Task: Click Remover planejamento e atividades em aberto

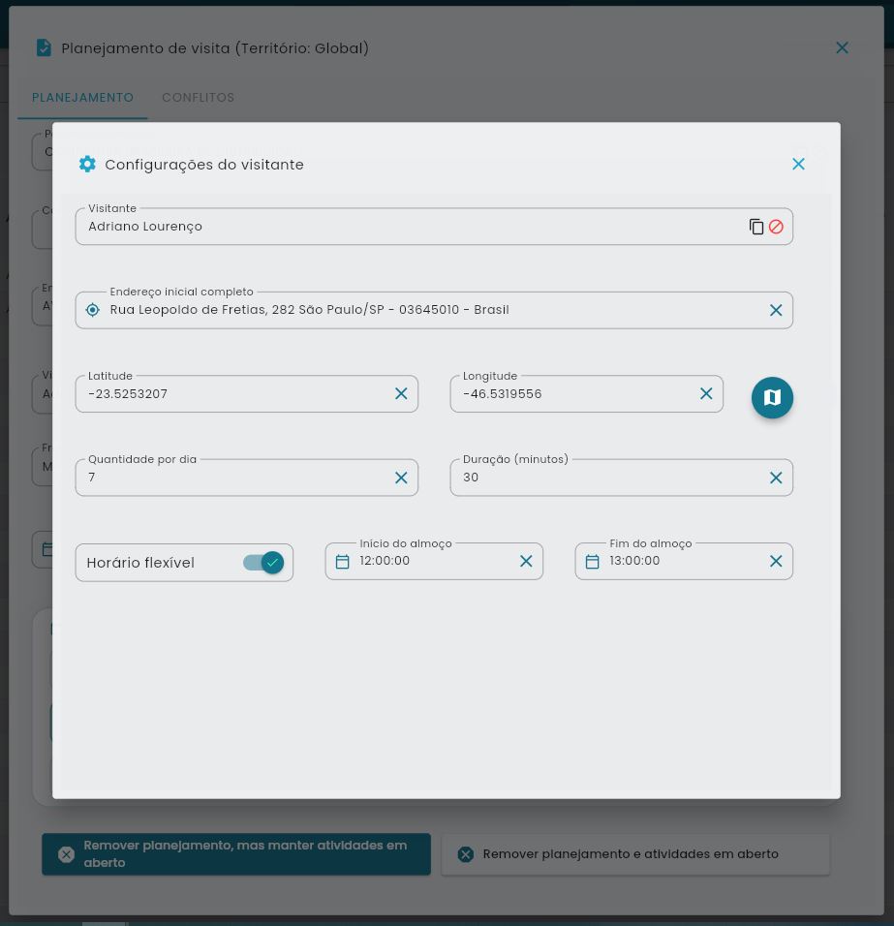Action: click(x=635, y=853)
